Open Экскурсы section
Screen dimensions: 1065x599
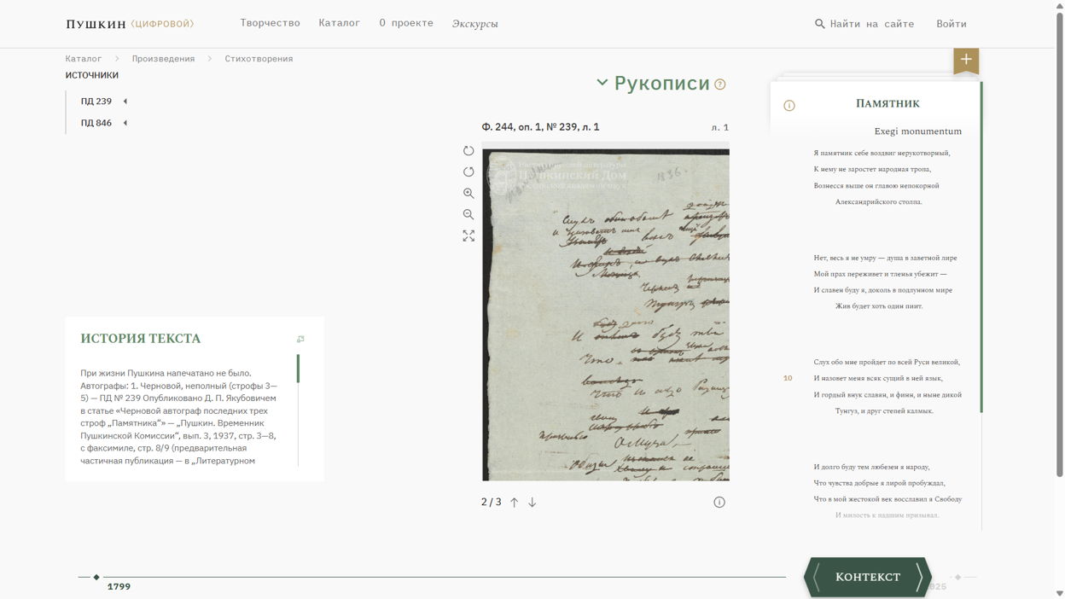[x=474, y=24]
